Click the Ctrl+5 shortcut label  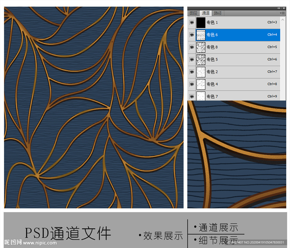(x=272, y=47)
